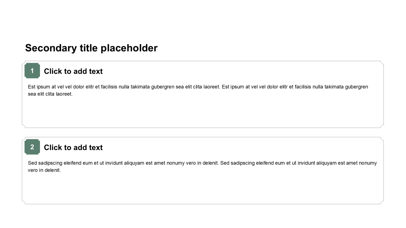Select the Secondary title placeholder heading
The image size is (406, 228).
[x=91, y=48]
